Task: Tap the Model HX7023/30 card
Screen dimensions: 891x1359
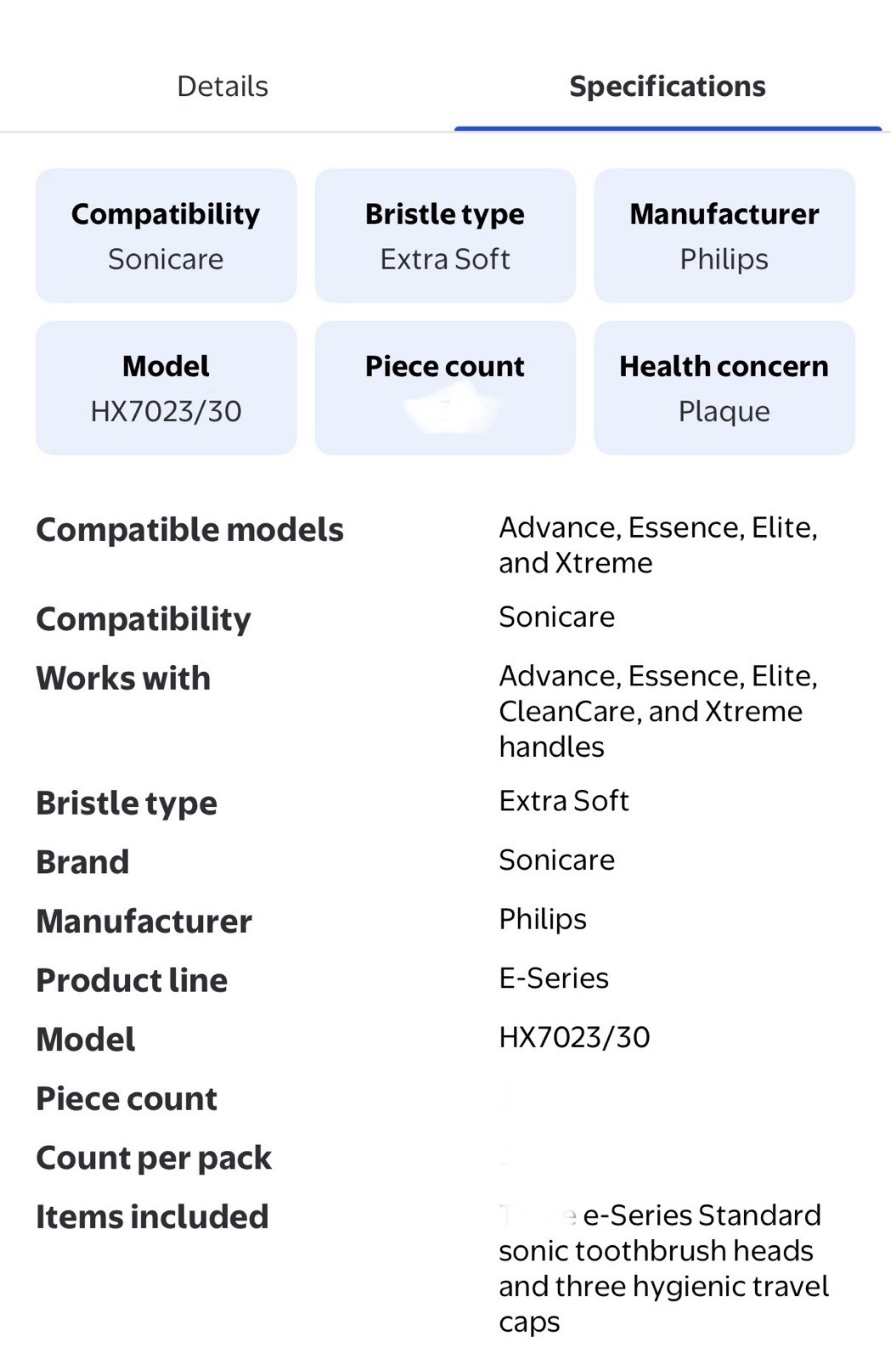Action: pos(166,387)
